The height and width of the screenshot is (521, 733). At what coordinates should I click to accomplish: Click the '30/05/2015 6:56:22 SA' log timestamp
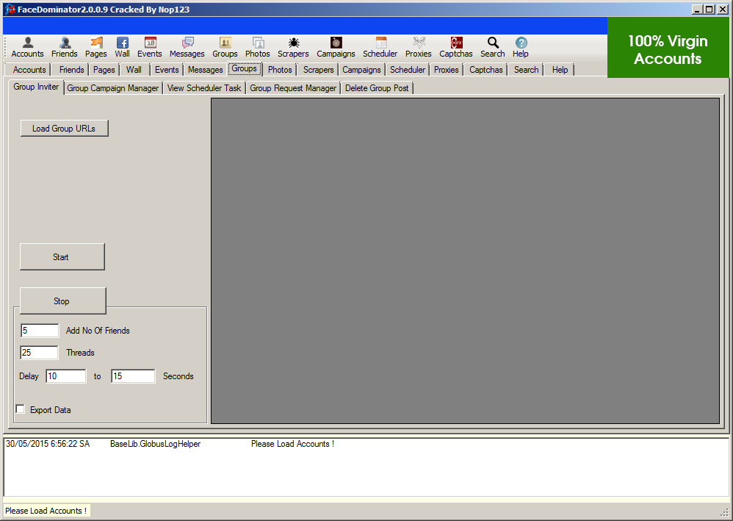pos(48,444)
